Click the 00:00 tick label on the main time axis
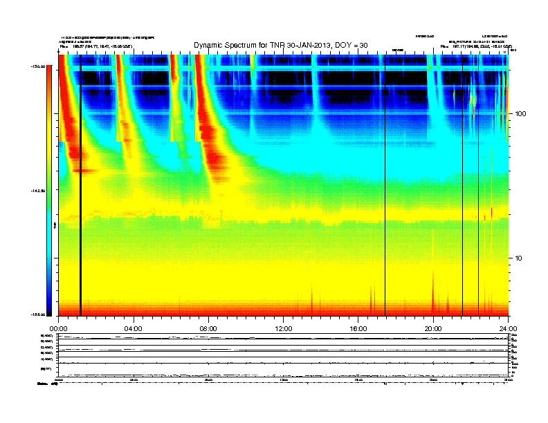 point(58,329)
